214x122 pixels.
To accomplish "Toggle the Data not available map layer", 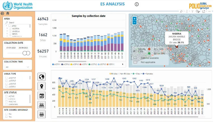I will pos(135,58).
